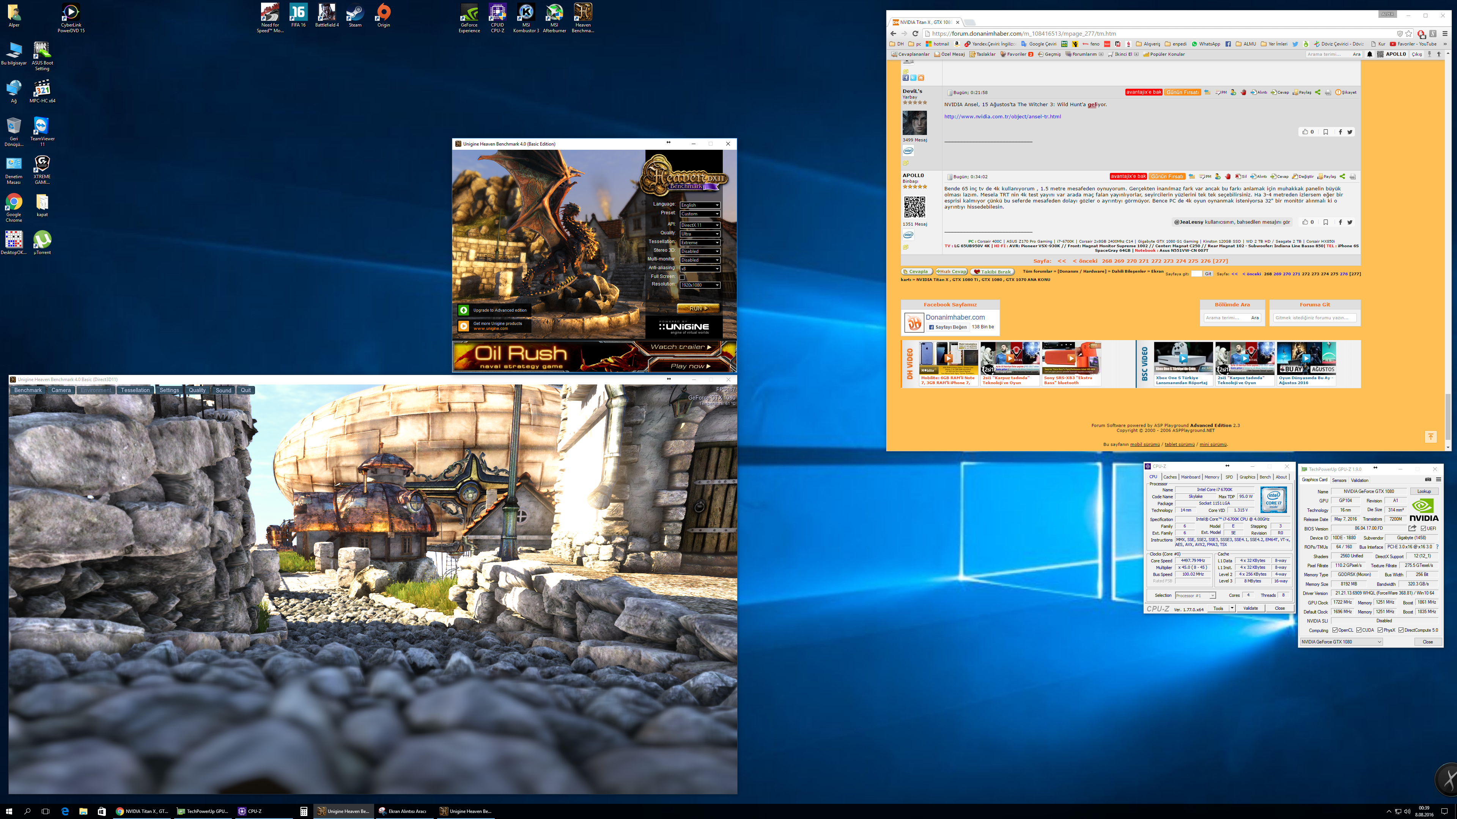1457x819 pixels.
Task: Open the nvidia.com ansel-tr.html link
Action: [x=1002, y=116]
